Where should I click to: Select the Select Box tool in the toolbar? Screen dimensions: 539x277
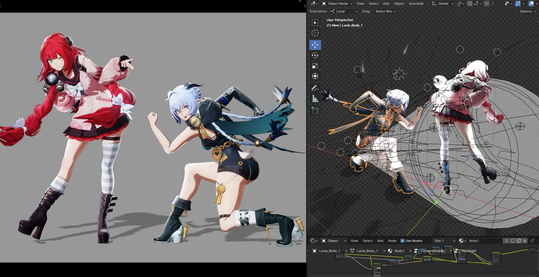(x=315, y=22)
